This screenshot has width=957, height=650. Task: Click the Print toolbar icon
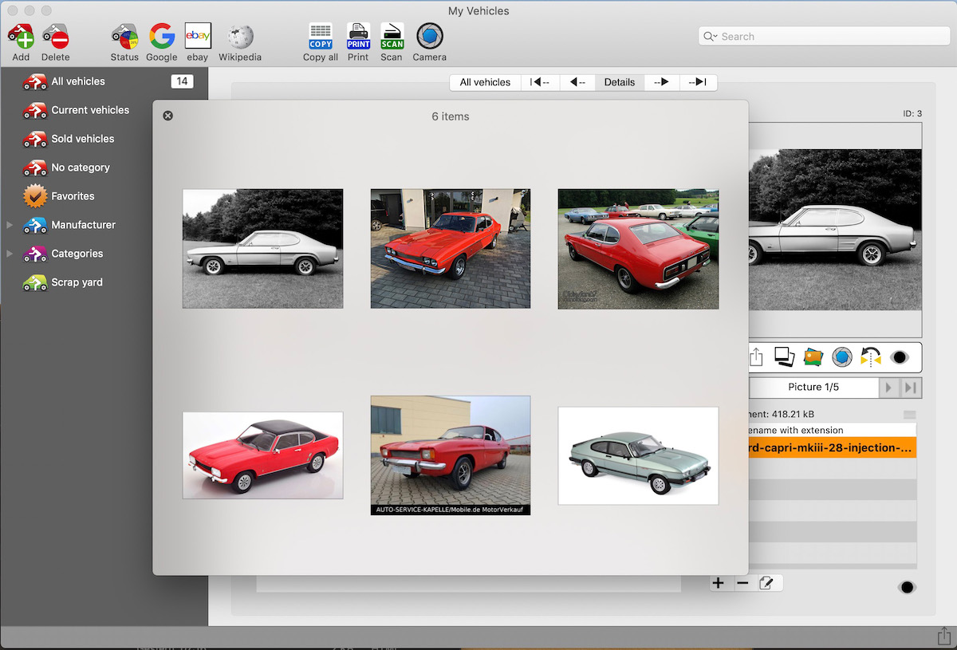click(x=358, y=37)
